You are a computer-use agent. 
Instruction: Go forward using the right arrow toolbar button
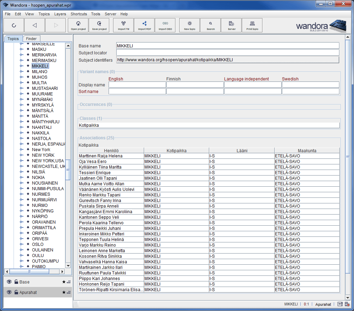click(56, 25)
